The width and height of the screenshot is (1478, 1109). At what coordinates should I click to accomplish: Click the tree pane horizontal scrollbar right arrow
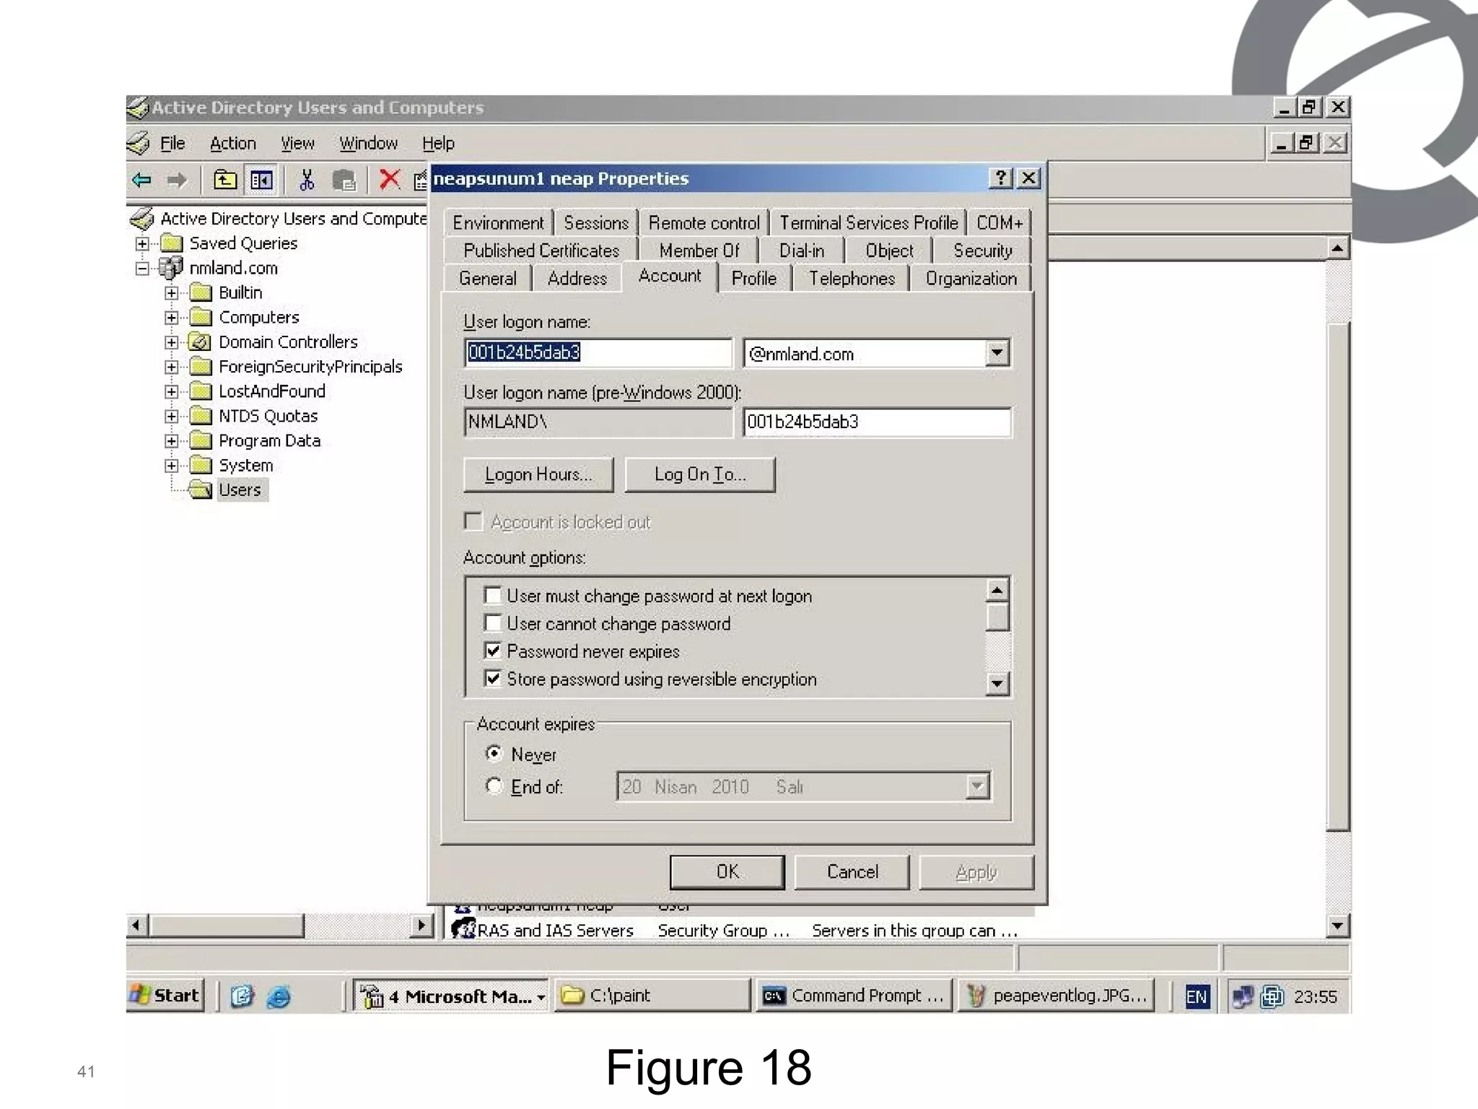pos(421,925)
